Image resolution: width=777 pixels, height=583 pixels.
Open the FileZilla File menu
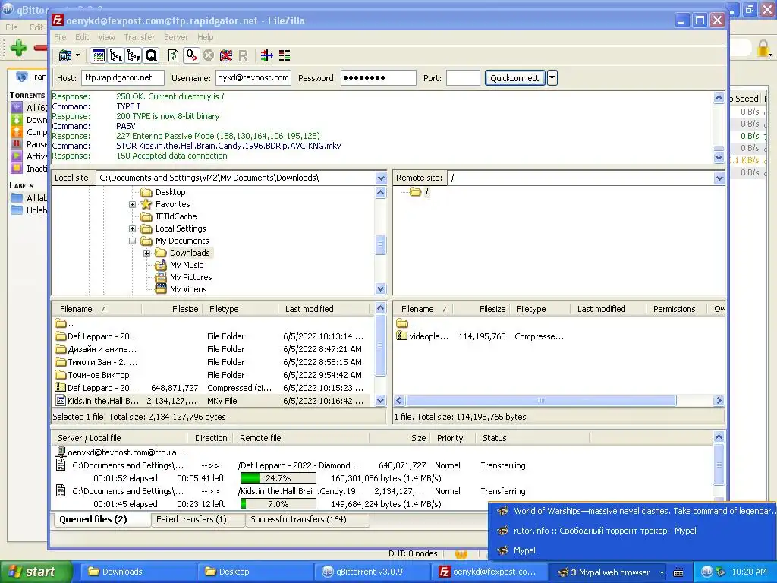click(60, 37)
